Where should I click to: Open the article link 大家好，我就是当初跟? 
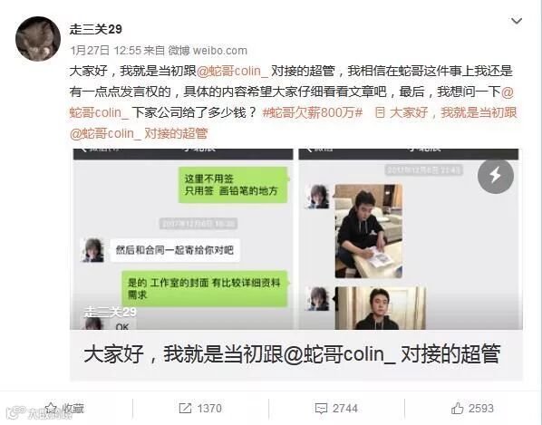pyautogui.click(x=453, y=112)
